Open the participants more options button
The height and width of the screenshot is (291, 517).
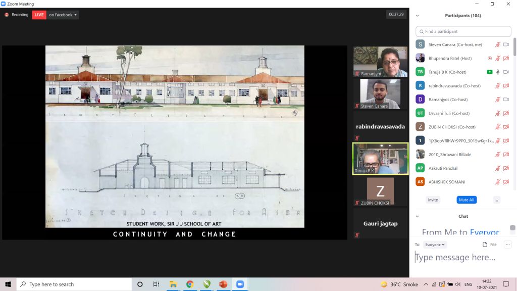pyautogui.click(x=497, y=200)
